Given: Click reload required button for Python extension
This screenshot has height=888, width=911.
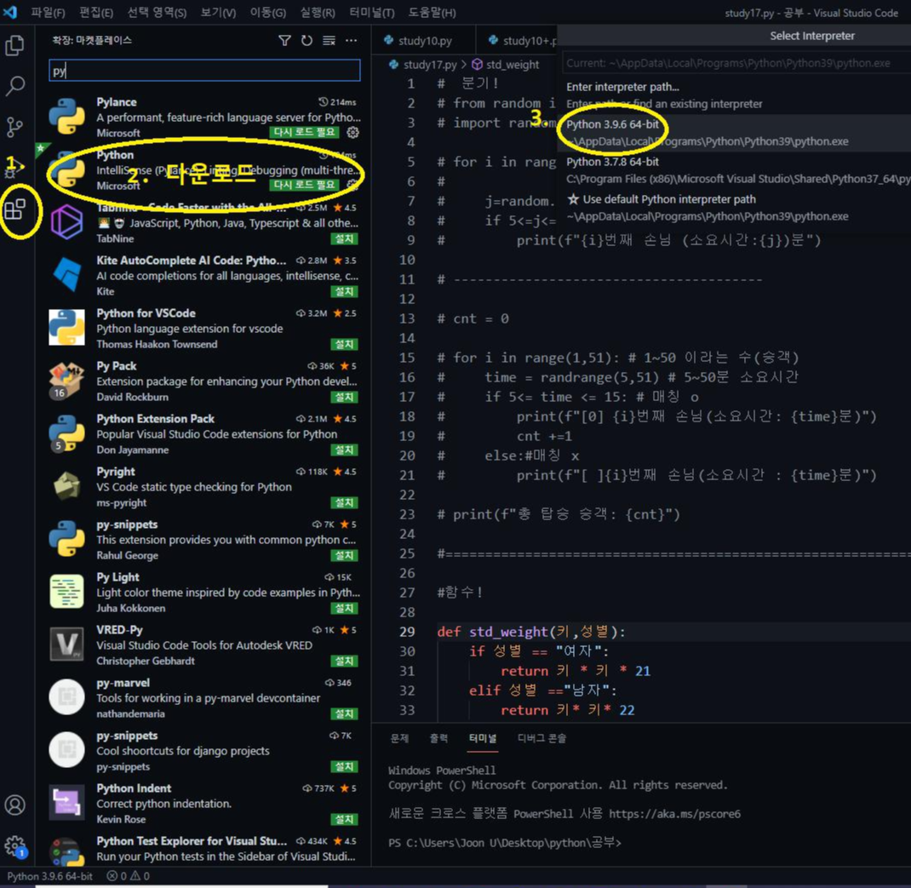Looking at the screenshot, I should pos(305,185).
